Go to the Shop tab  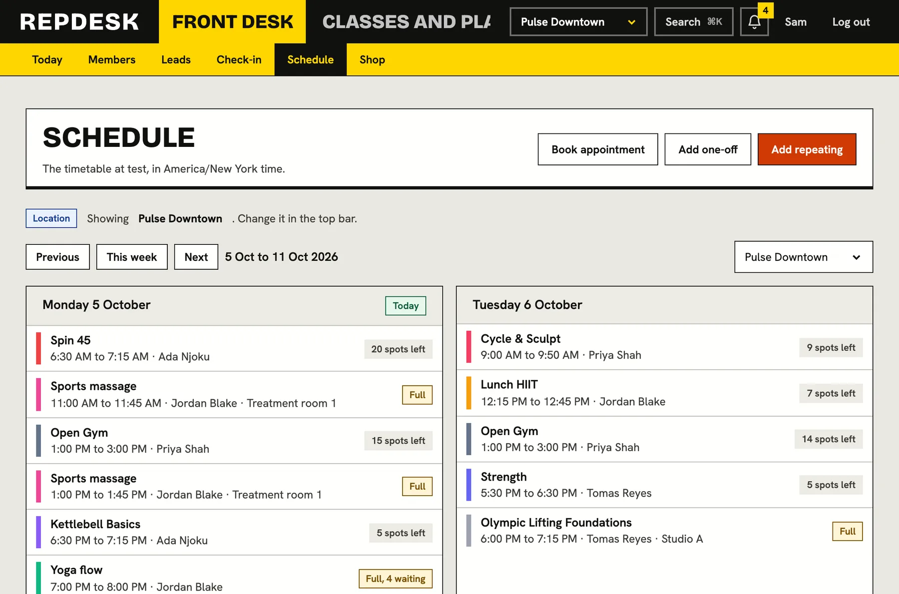tap(372, 59)
